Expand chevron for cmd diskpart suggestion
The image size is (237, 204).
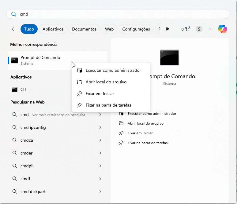pyautogui.click(x=100, y=191)
